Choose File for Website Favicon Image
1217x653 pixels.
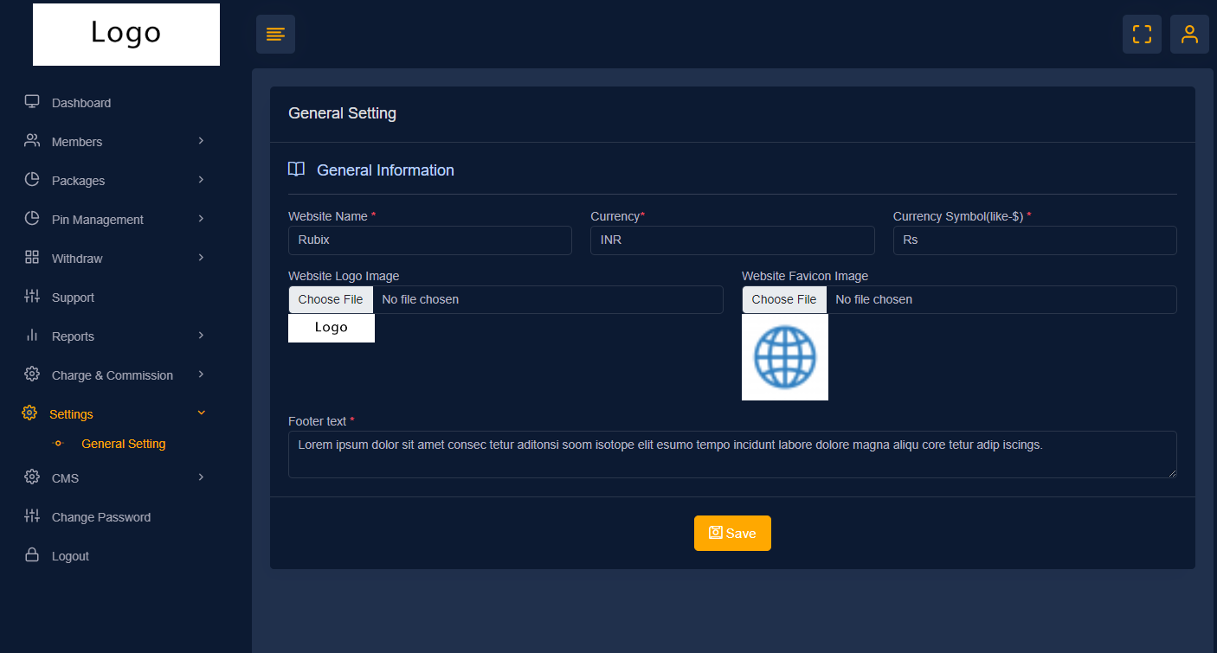click(x=784, y=299)
